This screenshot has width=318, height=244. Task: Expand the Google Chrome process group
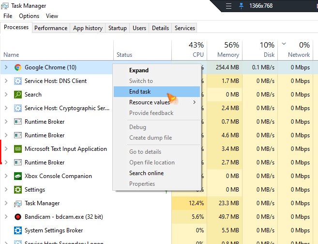[6, 67]
